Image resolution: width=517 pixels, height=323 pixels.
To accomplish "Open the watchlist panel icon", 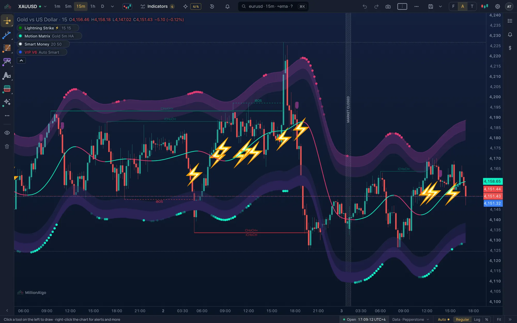I will tap(510, 21).
